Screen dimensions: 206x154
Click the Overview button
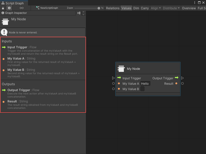click(x=189, y=8)
